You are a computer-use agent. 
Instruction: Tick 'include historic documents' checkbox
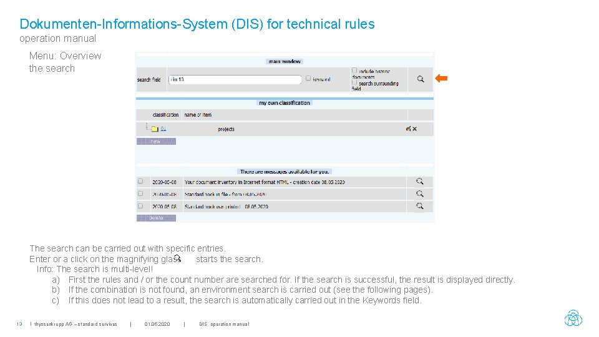[x=354, y=71]
